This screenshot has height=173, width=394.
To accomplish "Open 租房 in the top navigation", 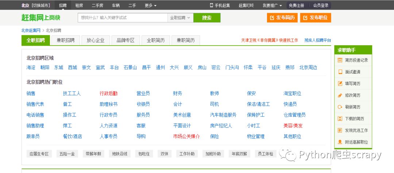I will coord(79,5).
